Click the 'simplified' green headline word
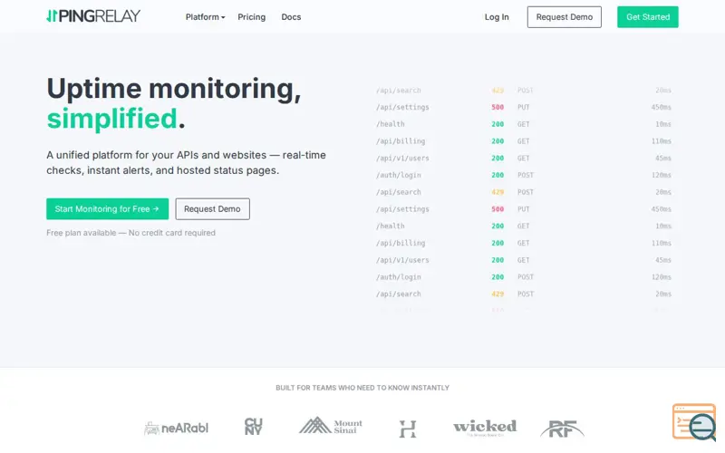 point(111,119)
